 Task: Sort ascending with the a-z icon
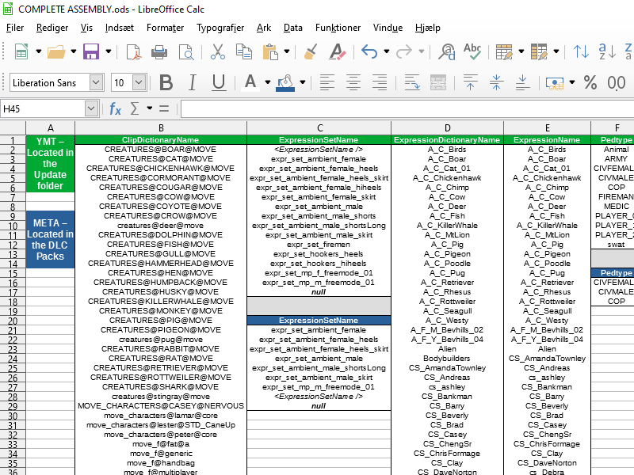tap(607, 51)
